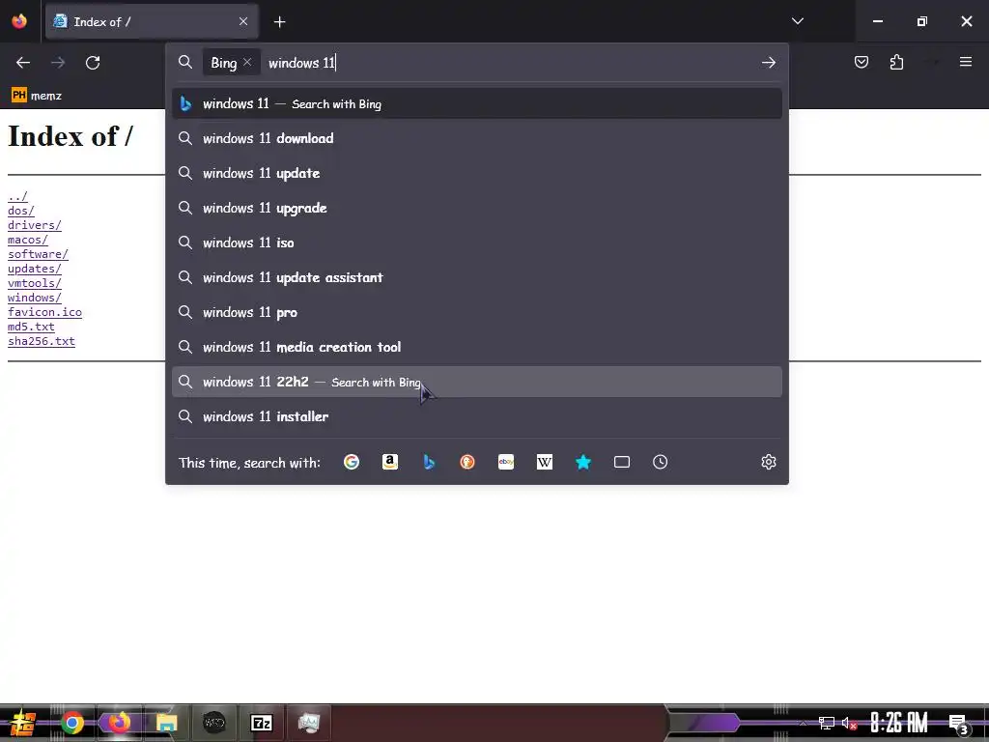Choose the 'windows 11 installer' suggestion
The width and height of the screenshot is (989, 742).
click(477, 416)
